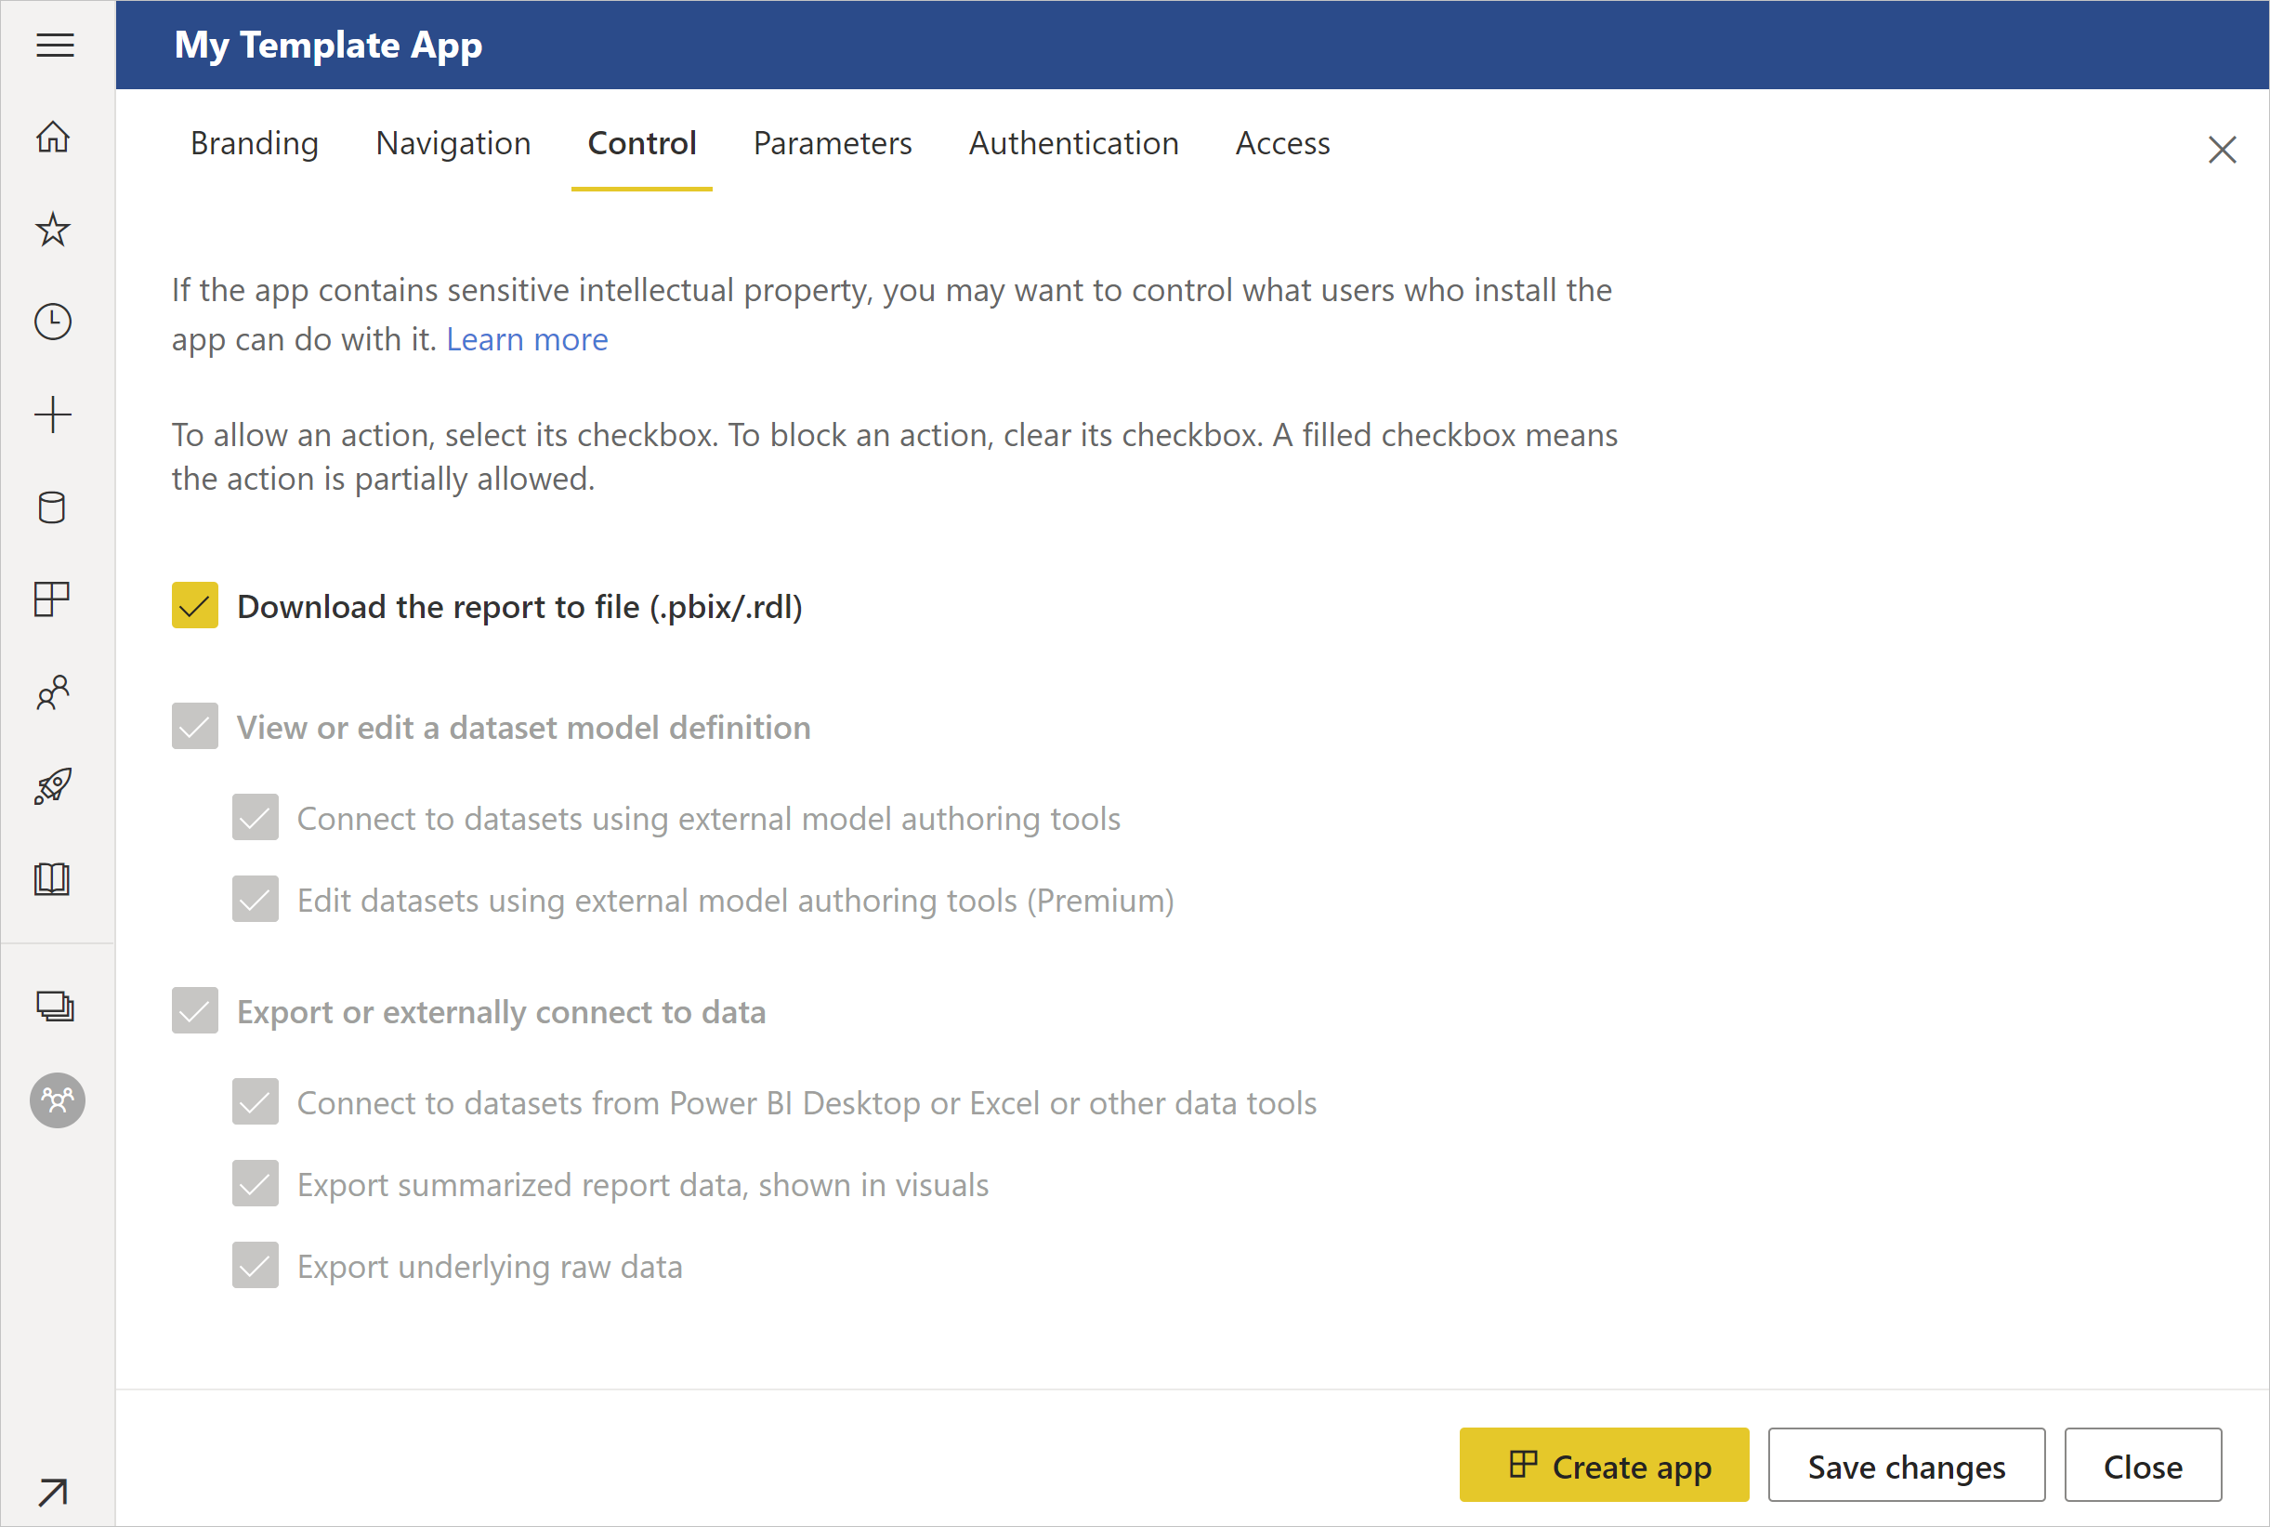Image resolution: width=2270 pixels, height=1527 pixels.
Task: Click the People/contacts icon
Action: 56,691
